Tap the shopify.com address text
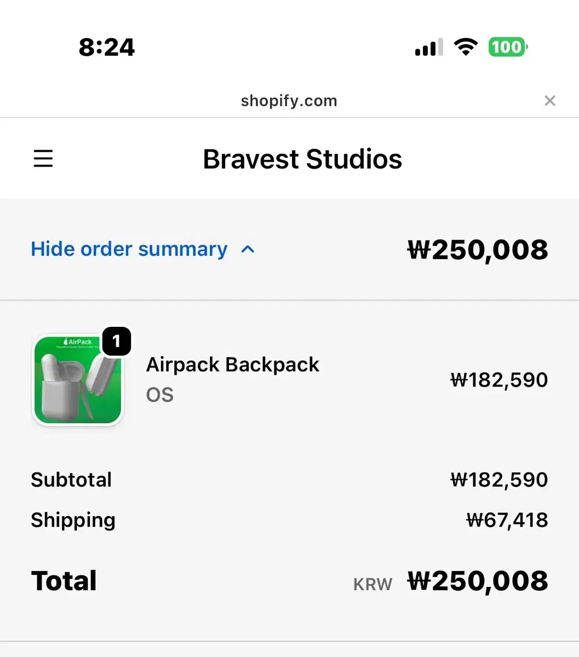 pos(289,101)
